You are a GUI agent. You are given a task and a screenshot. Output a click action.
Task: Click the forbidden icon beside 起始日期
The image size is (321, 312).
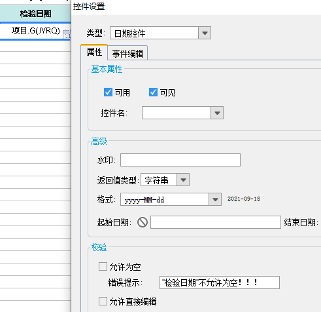pyautogui.click(x=143, y=222)
